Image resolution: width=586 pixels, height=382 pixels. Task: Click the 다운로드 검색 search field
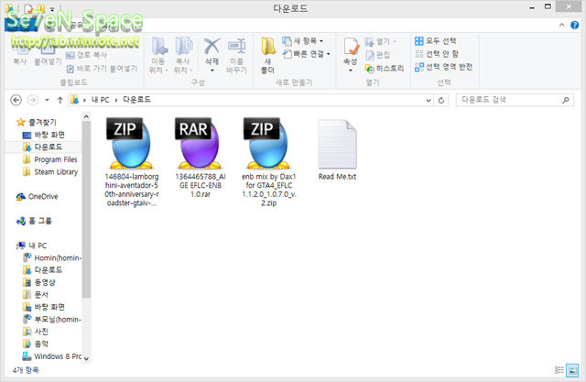[509, 100]
